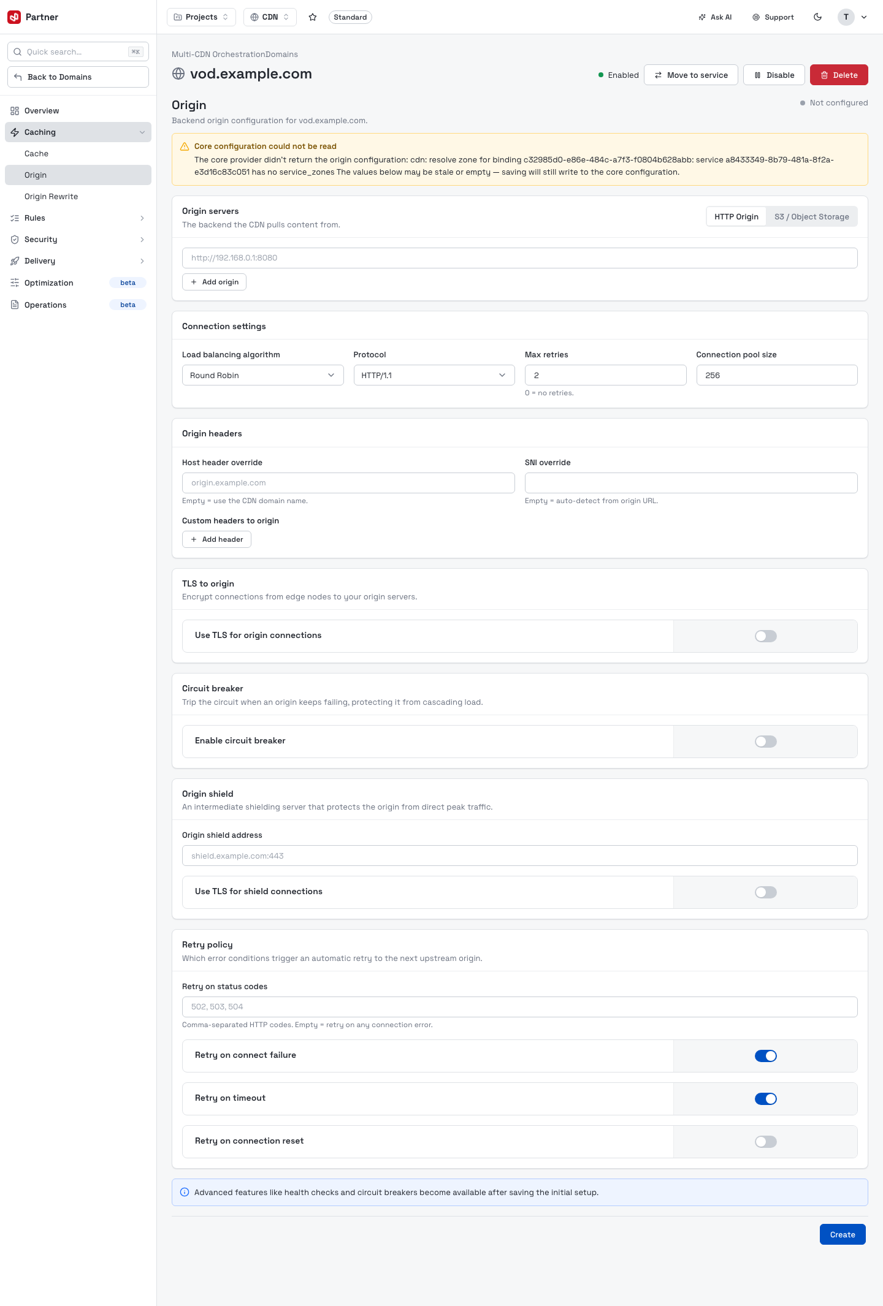883x1306 pixels.
Task: Click the Optimization sliders icon
Action: [x=15, y=283]
